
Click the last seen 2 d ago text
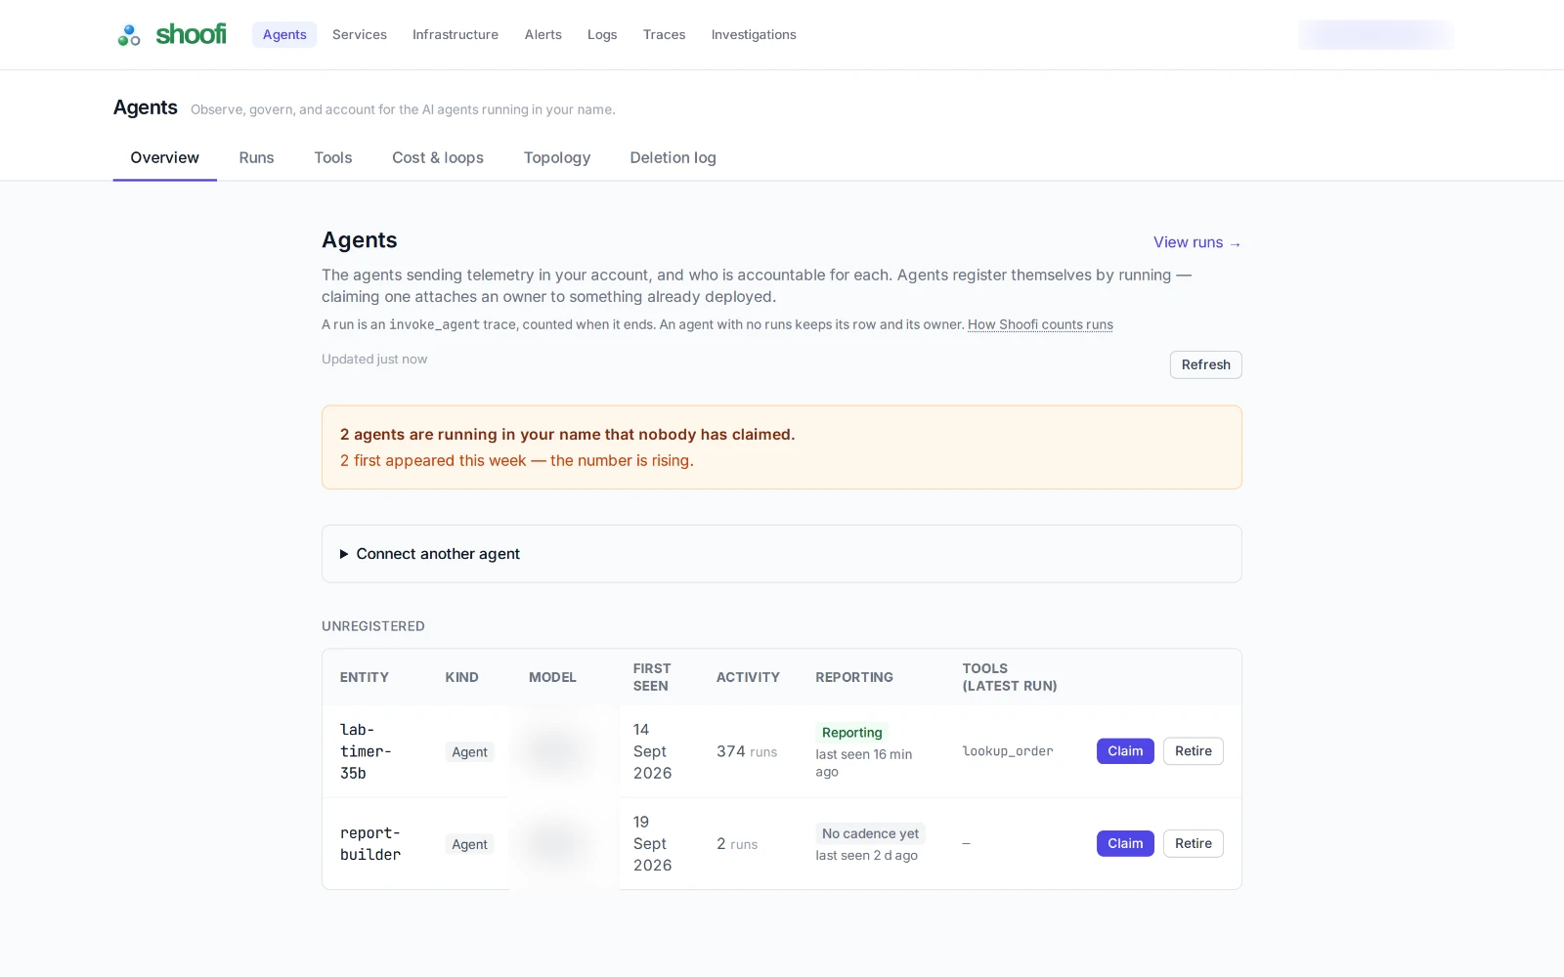(867, 856)
